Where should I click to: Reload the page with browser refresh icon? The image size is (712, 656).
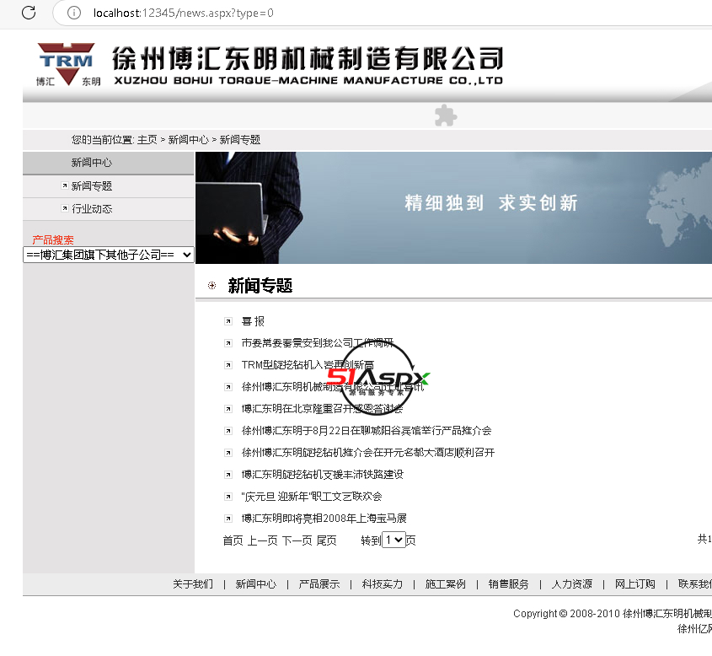tap(29, 13)
